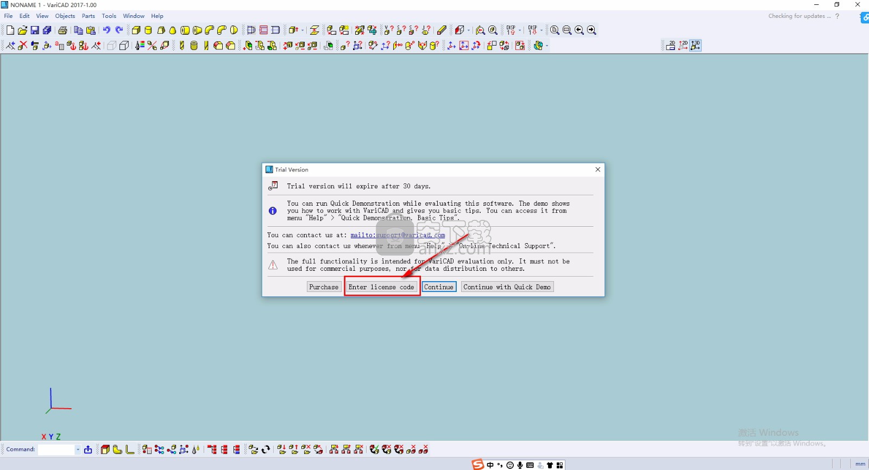Save the file with the diskette icon

pos(35,30)
